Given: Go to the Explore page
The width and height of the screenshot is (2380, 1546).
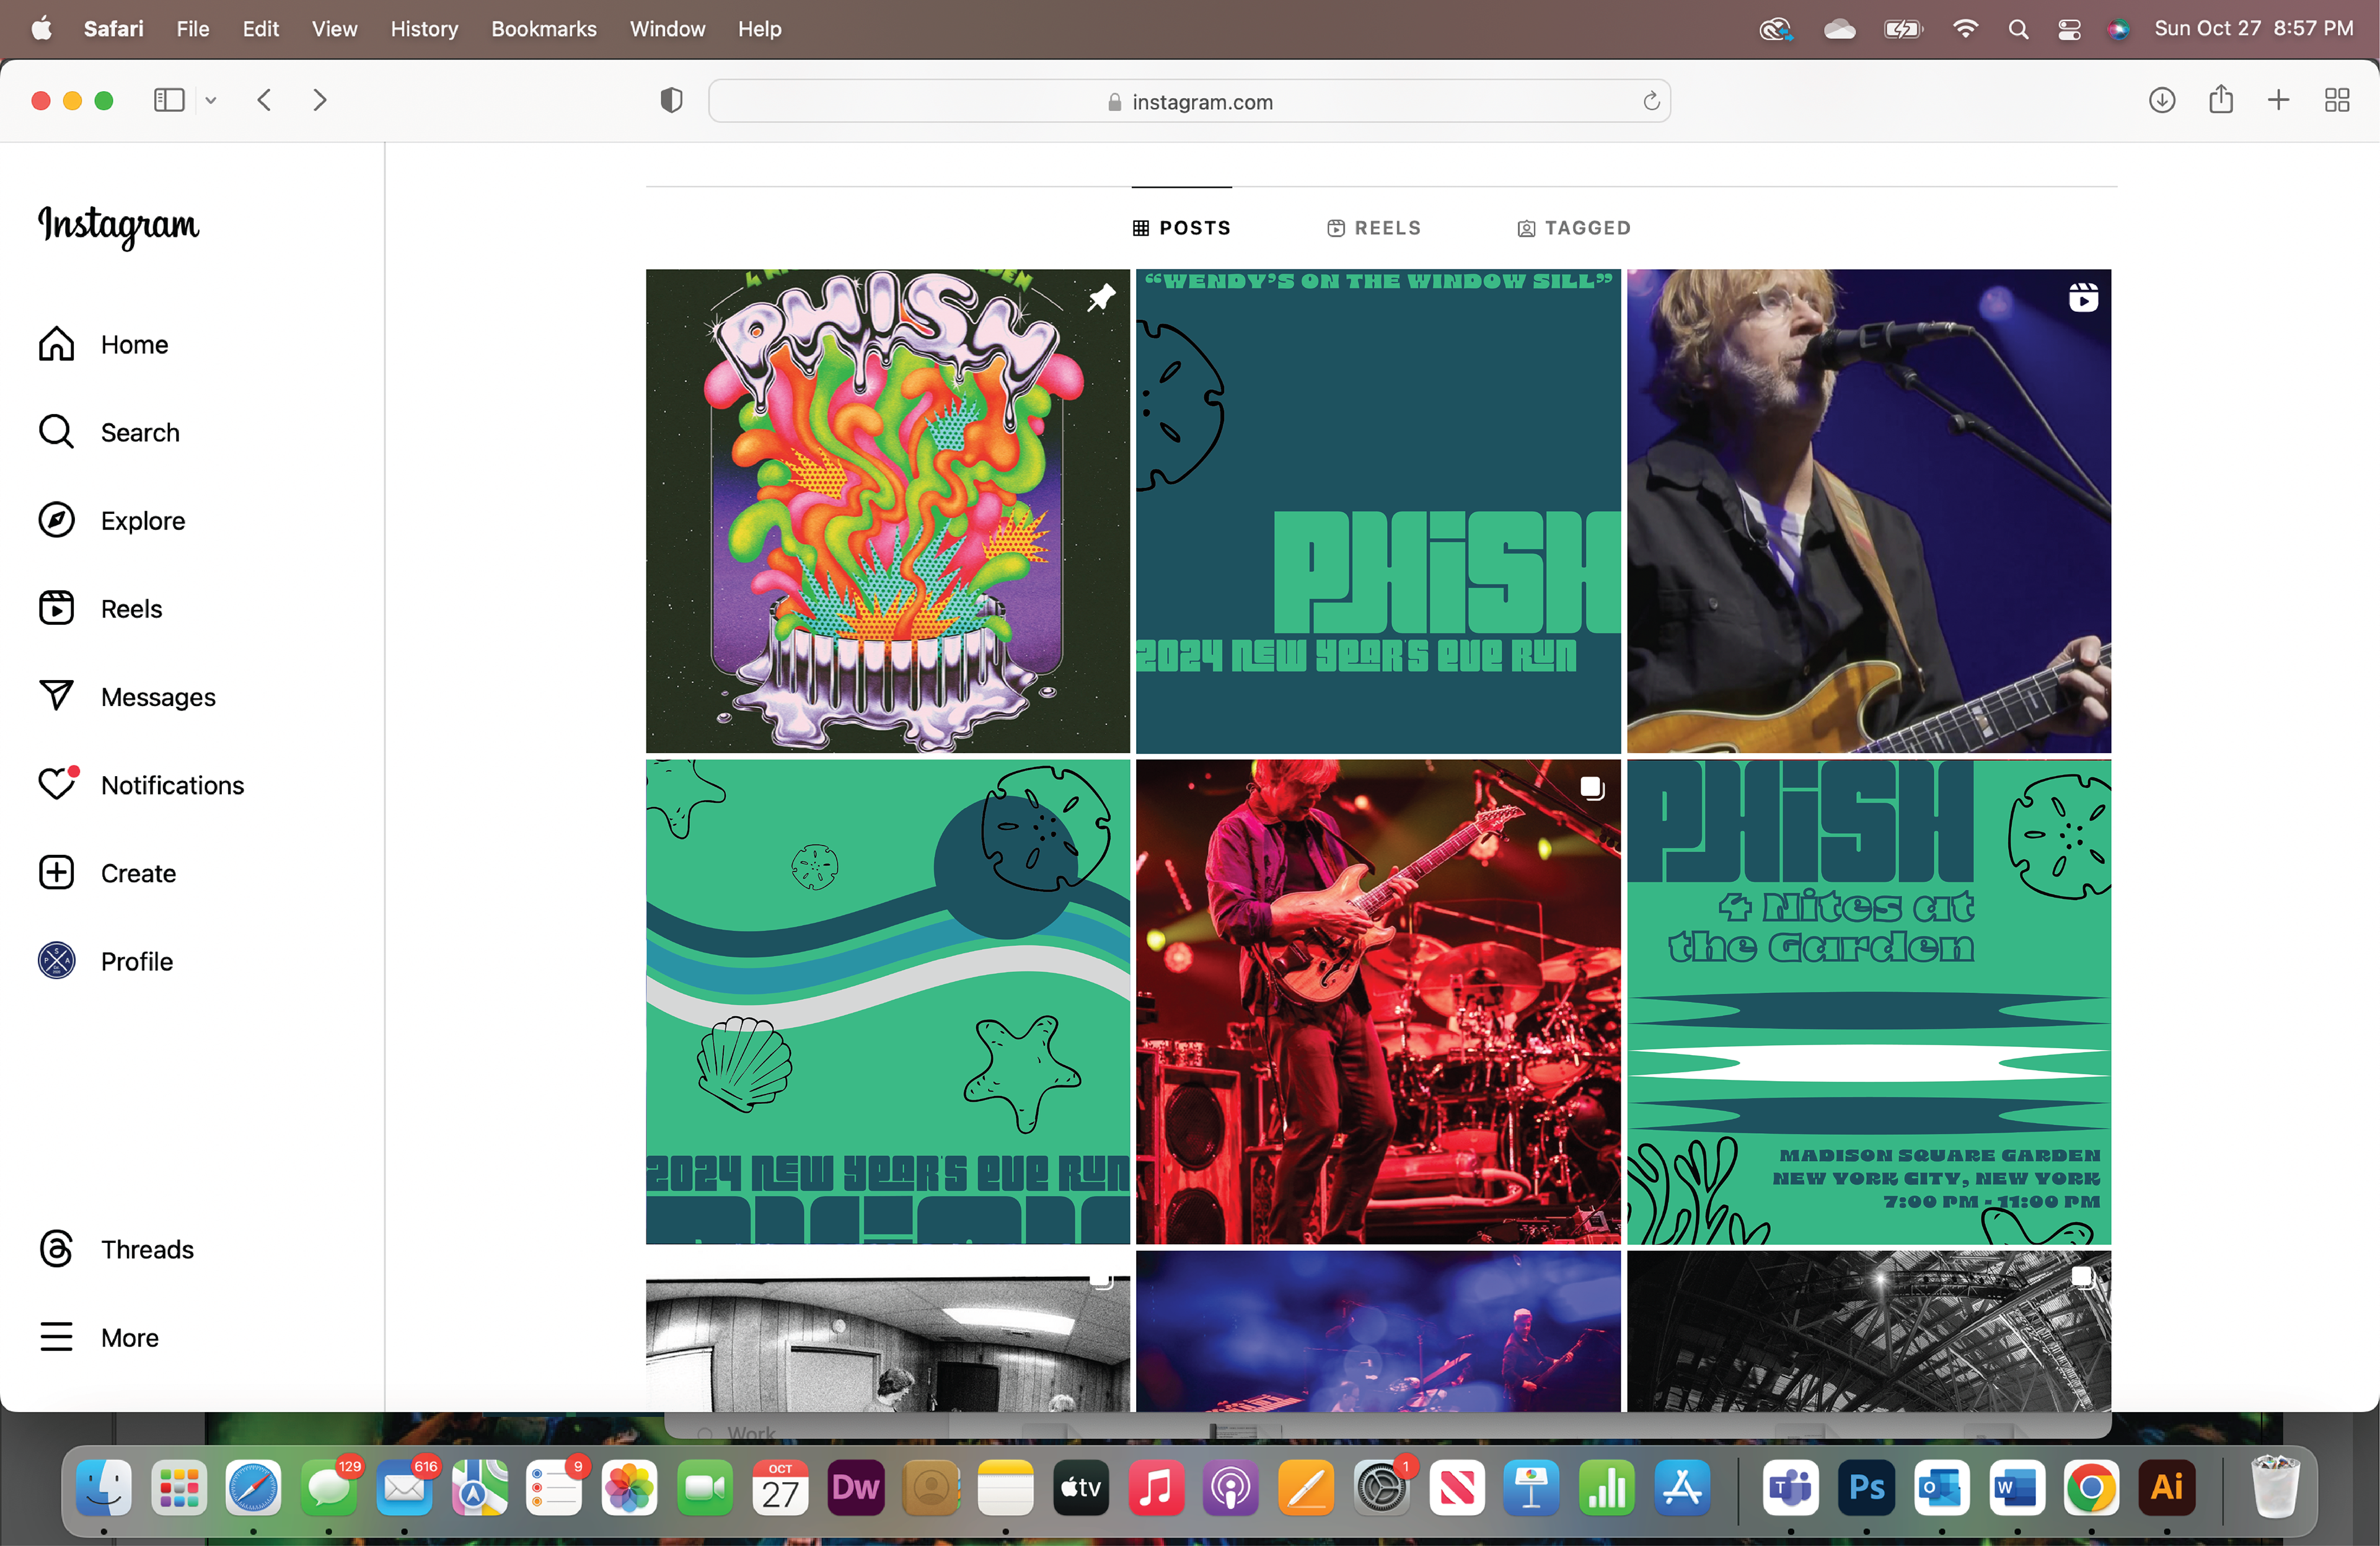Looking at the screenshot, I should (x=111, y=521).
